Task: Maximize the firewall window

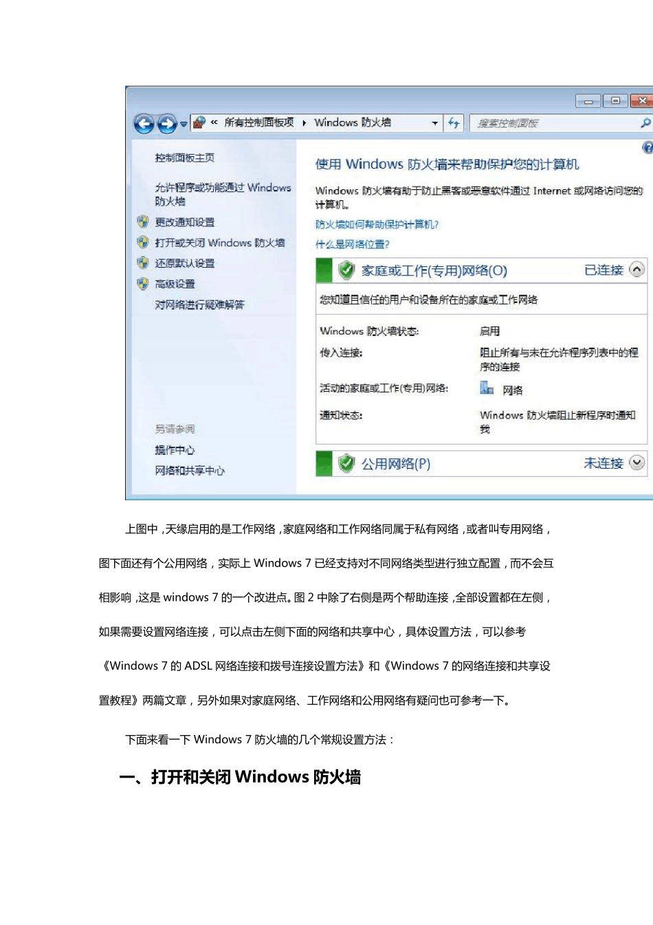Action: pyautogui.click(x=615, y=101)
